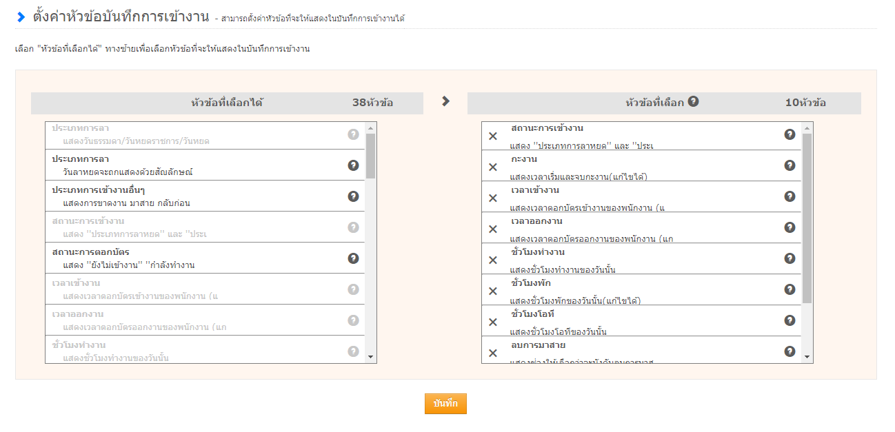Screen dimensions: 895x432
Task: Open help for ประเภทการเข้างานอื่นๆ item
Action: (353, 196)
